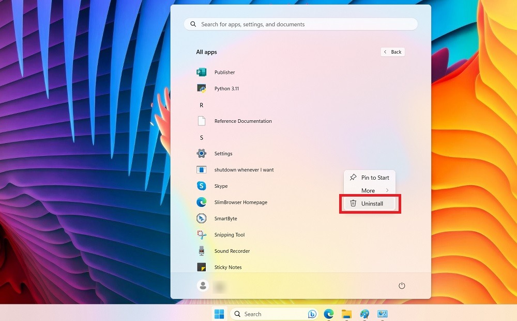517x321 pixels.
Task: Launch the shutdown whenever I want app
Action: pos(244,169)
